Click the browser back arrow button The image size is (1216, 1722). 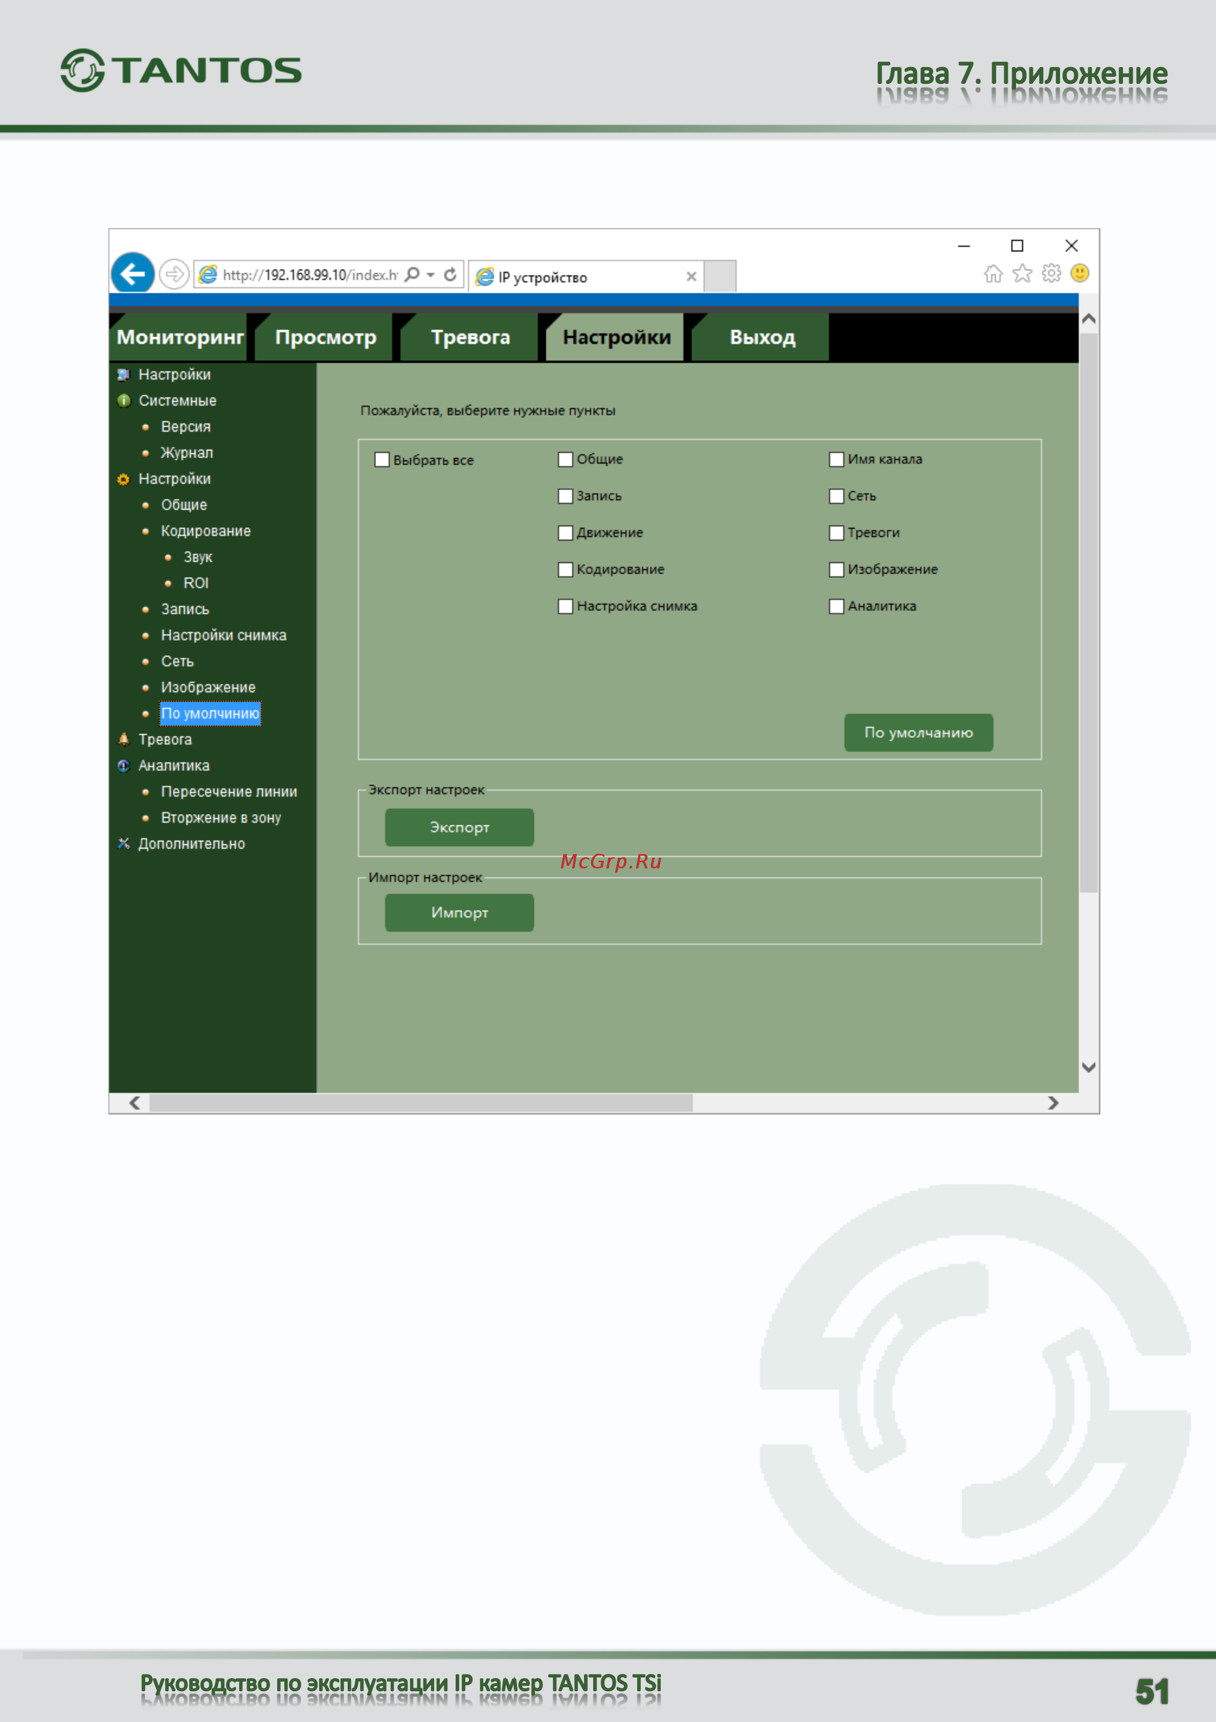pyautogui.click(x=132, y=274)
